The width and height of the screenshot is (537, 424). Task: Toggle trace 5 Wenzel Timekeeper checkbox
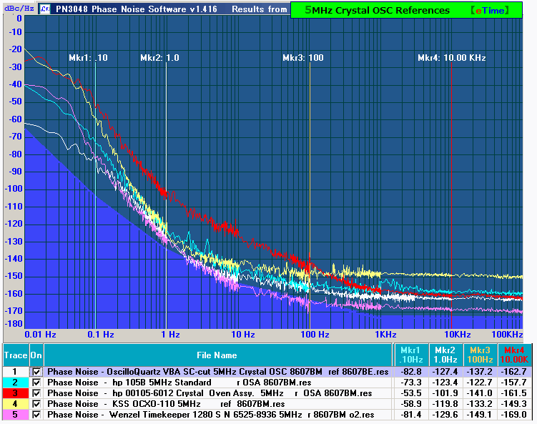(x=36, y=415)
